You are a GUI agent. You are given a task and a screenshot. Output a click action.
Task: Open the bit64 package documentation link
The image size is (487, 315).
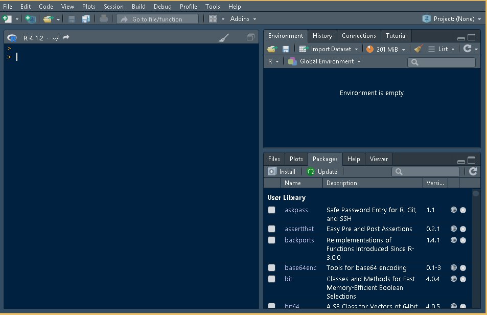point(453,306)
